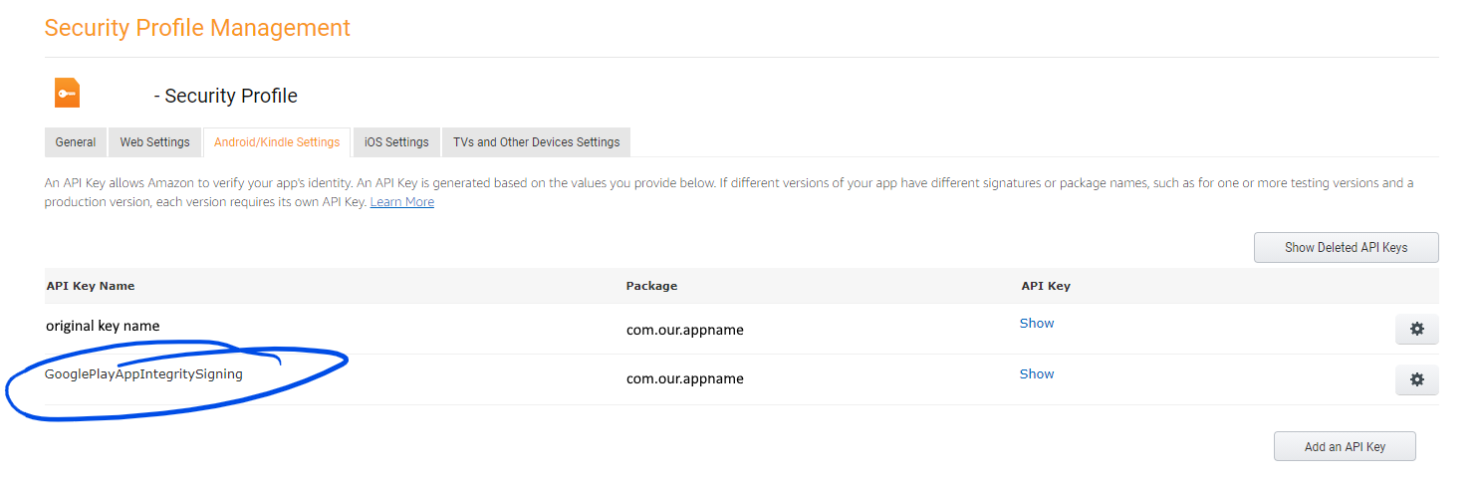The width and height of the screenshot is (1481, 486).
Task: Click the orange security profile key icon
Action: [x=67, y=94]
